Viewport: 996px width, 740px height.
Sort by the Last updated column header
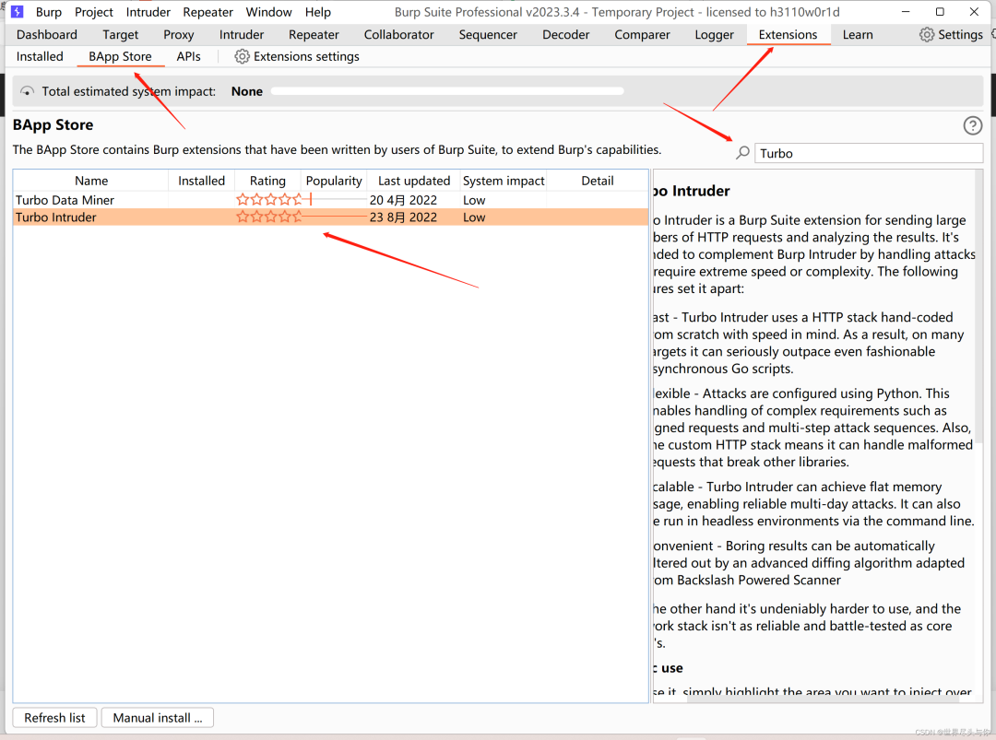413,181
